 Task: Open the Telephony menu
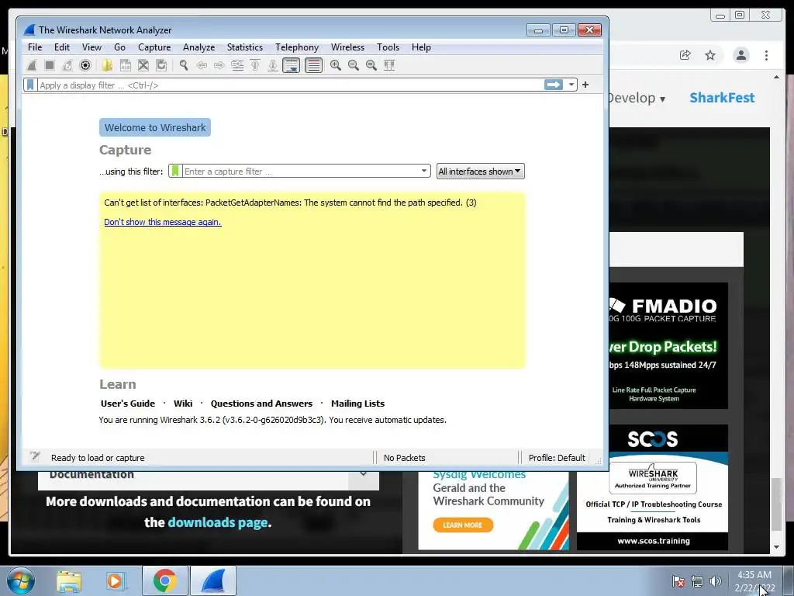coord(297,47)
